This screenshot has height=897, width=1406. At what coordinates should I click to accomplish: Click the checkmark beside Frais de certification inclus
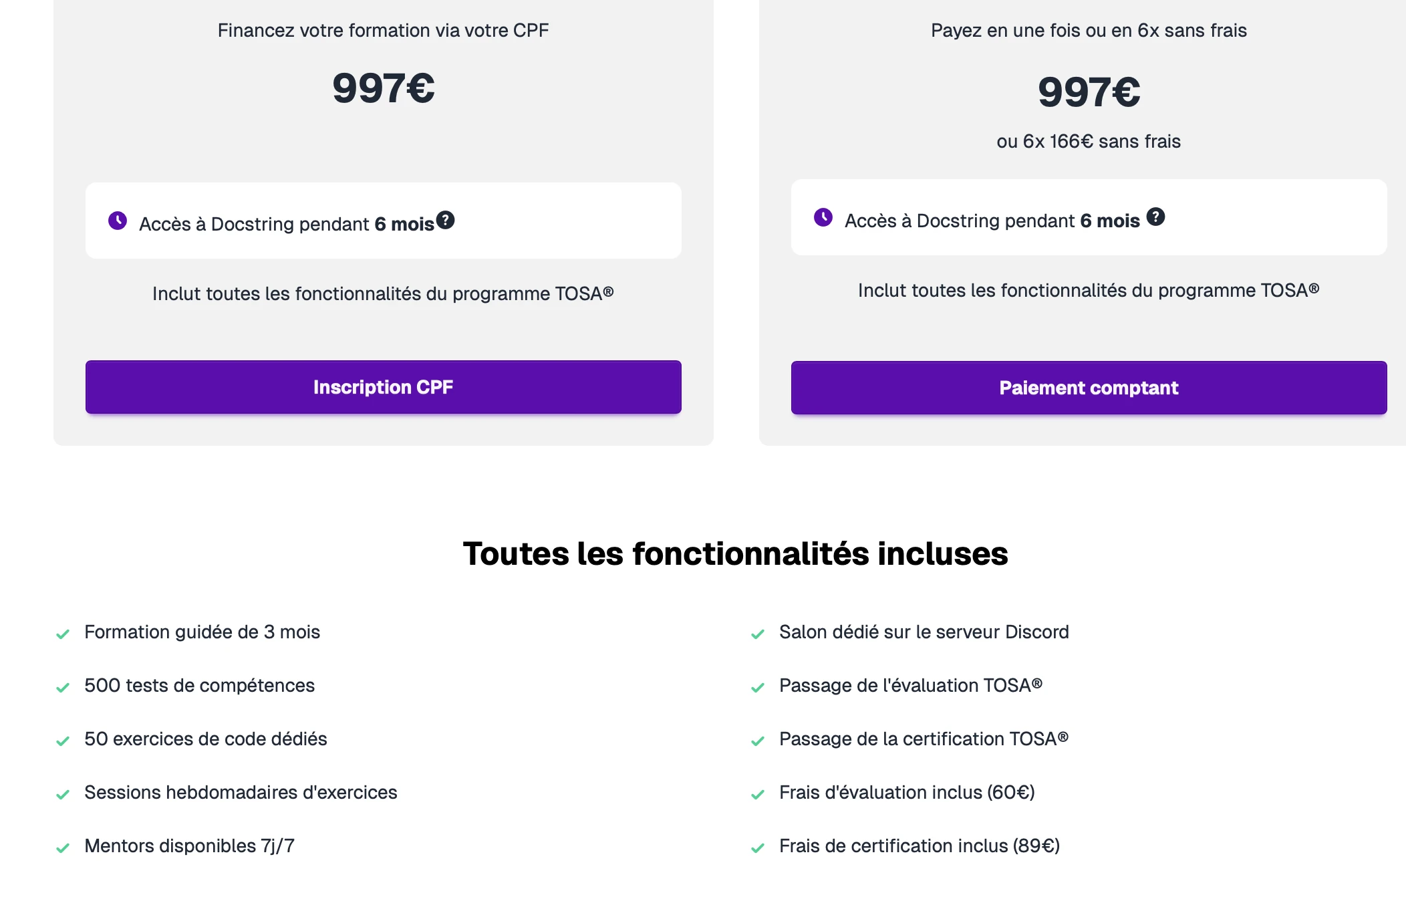coord(758,848)
